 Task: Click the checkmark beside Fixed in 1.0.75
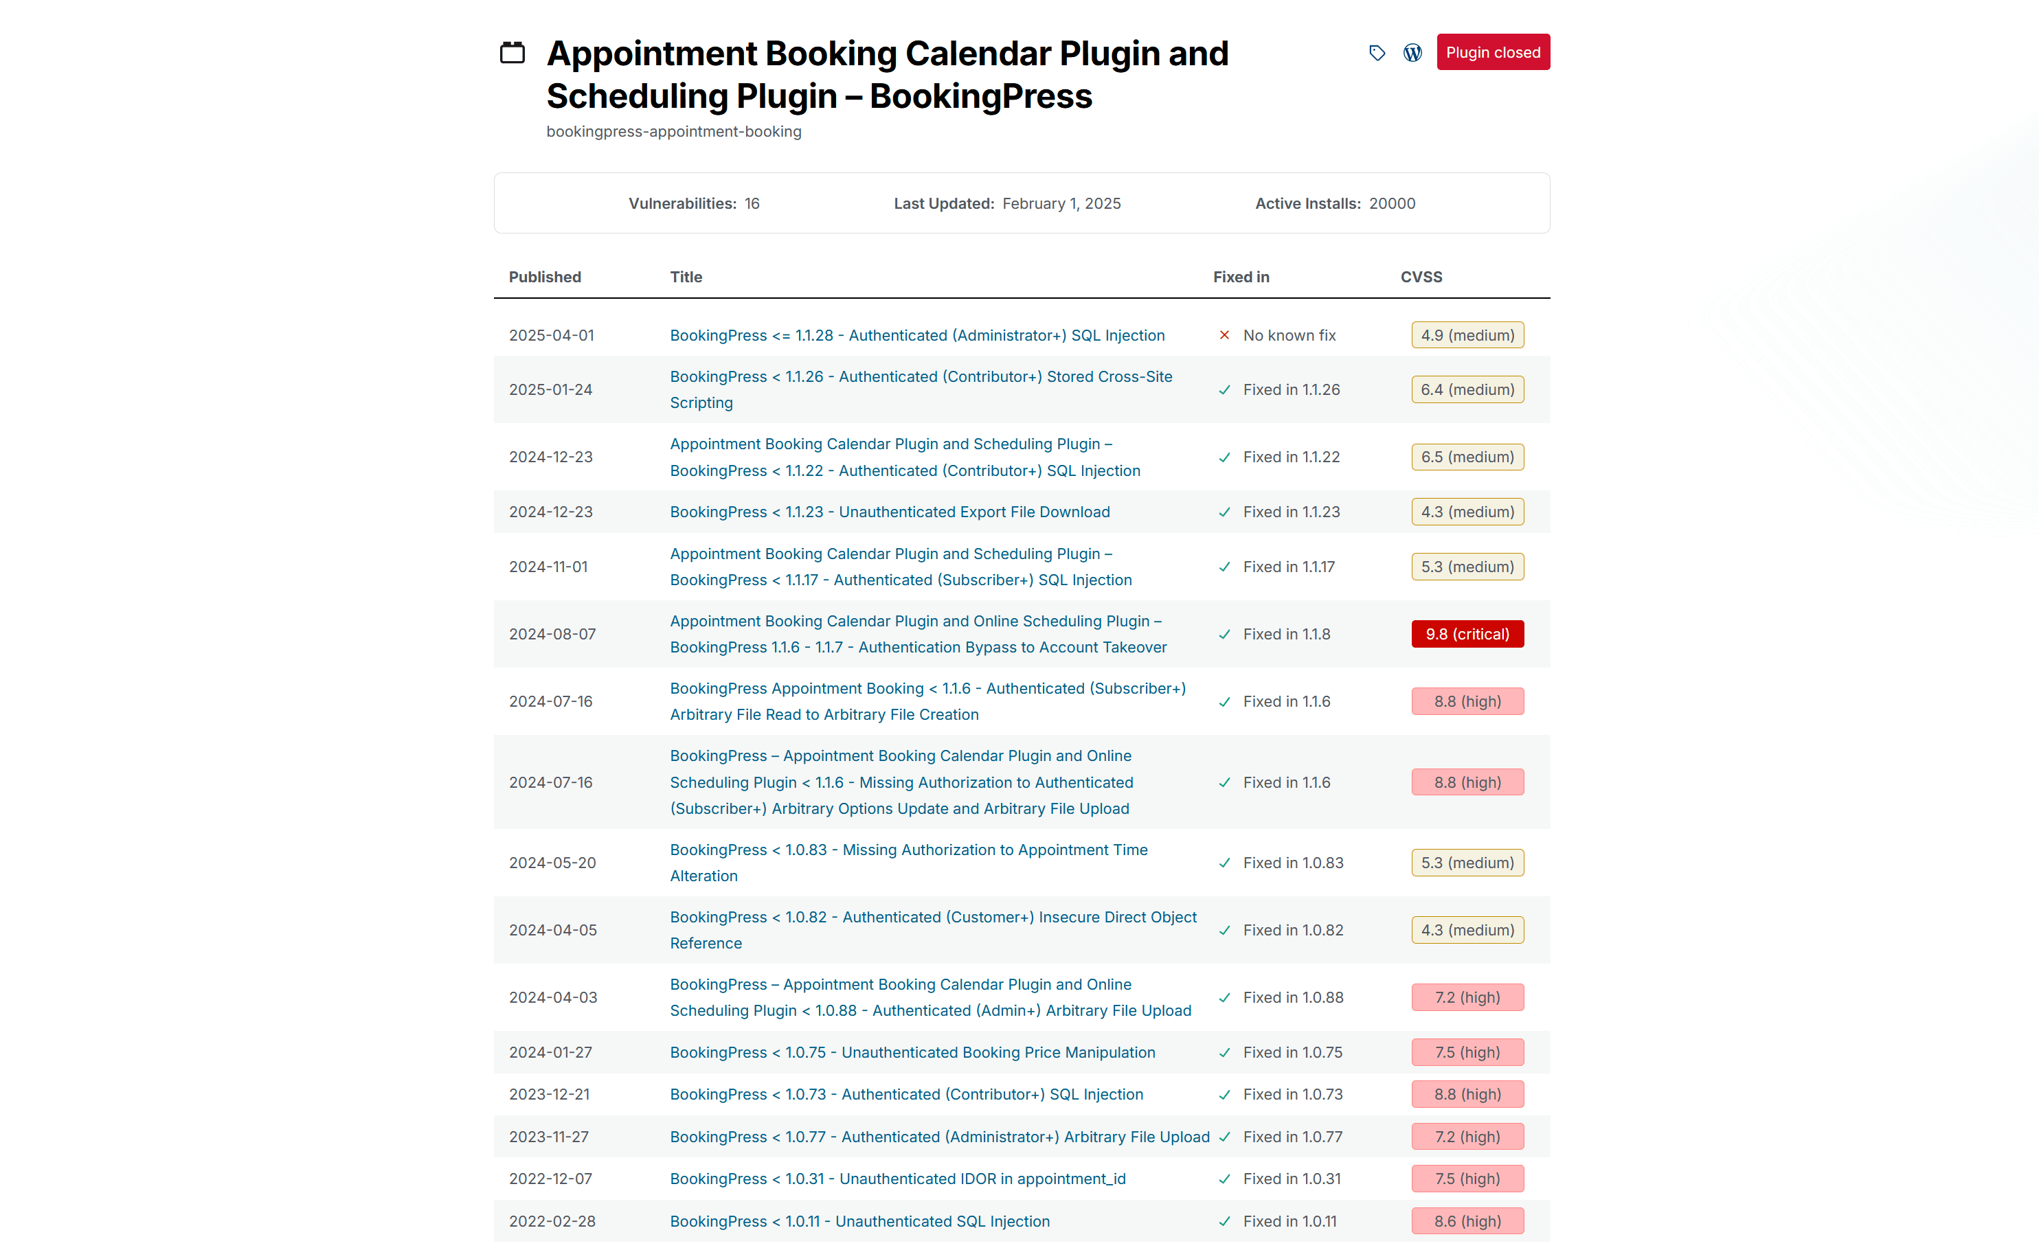coord(1224,1053)
